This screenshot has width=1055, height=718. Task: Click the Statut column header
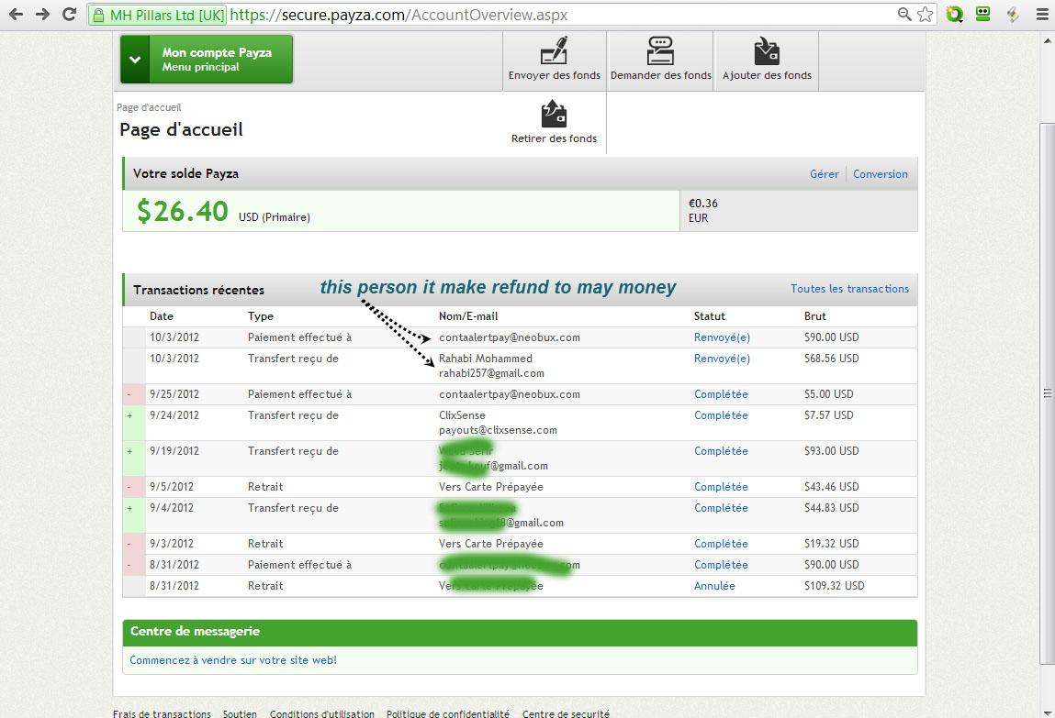tap(710, 316)
